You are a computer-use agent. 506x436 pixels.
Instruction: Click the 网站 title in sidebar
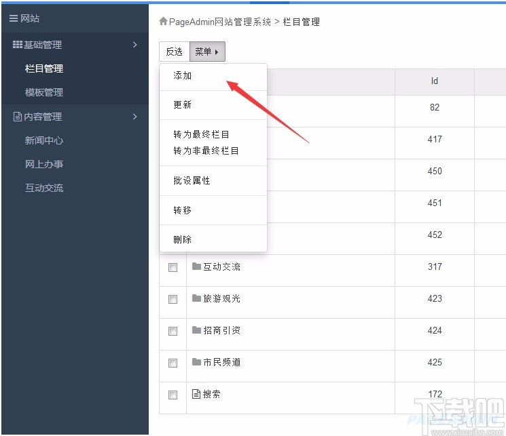pyautogui.click(x=30, y=18)
